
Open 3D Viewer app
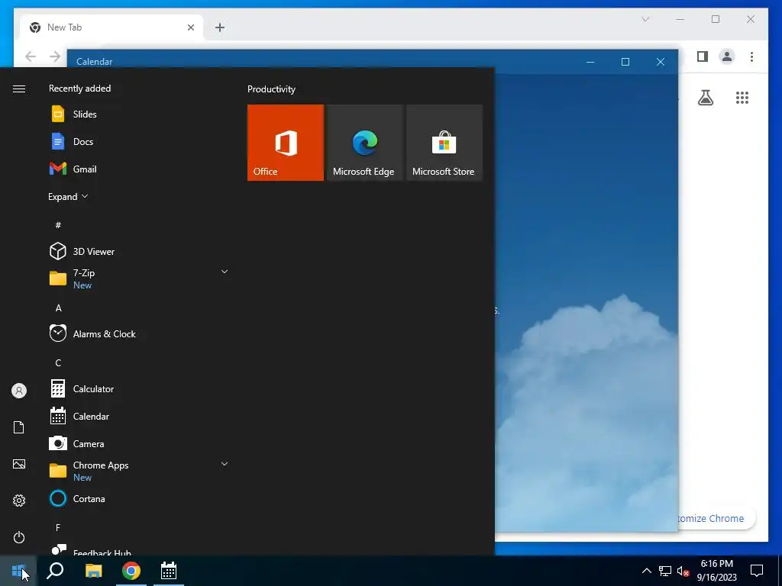coord(137,251)
